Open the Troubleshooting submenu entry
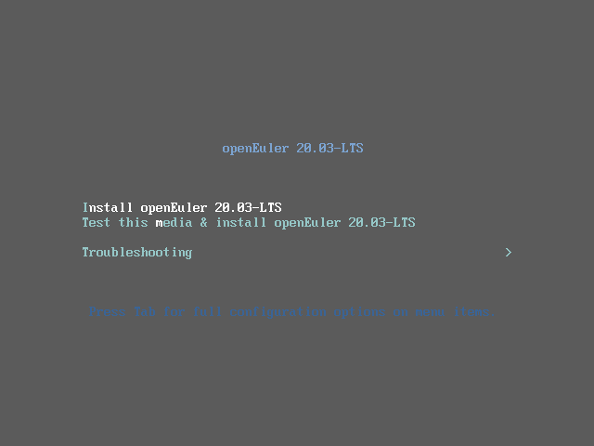This screenshot has height=446, width=594. point(137,253)
